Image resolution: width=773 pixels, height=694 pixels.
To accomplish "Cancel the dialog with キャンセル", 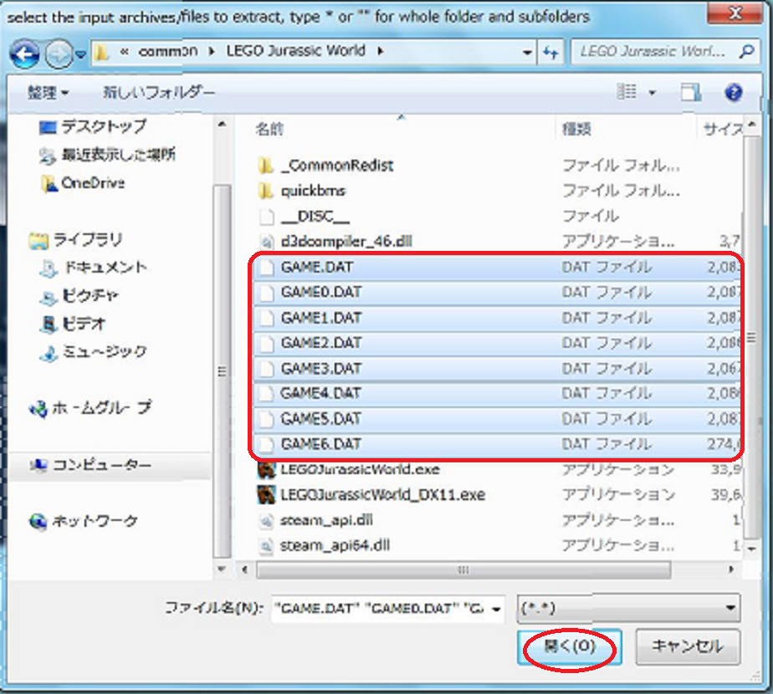I will pyautogui.click(x=688, y=646).
